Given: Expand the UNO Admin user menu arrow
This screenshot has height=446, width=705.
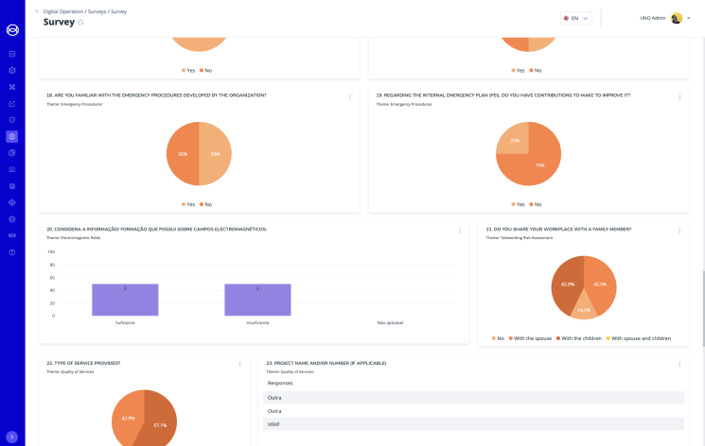Looking at the screenshot, I should click(x=689, y=18).
